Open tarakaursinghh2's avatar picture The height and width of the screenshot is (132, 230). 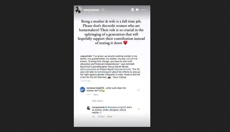point(83,89)
